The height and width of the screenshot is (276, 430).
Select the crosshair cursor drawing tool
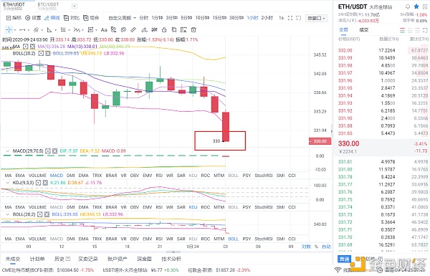[9, 29]
